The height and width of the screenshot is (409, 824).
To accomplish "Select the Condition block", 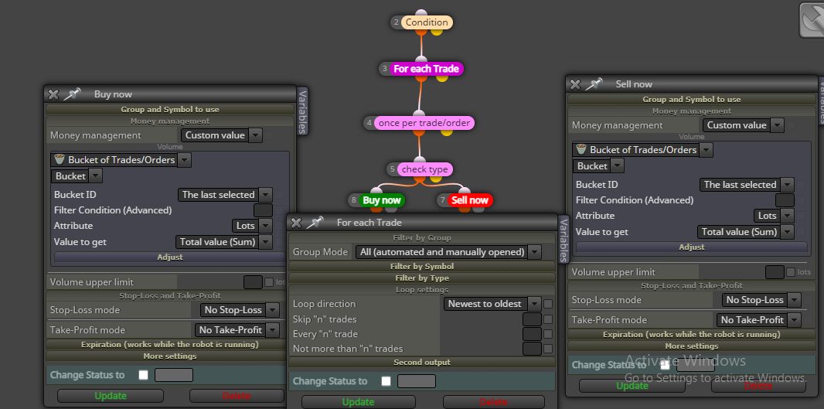I will tap(427, 22).
